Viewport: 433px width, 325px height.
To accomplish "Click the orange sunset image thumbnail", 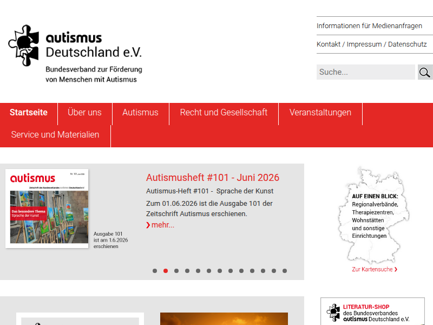I will click(x=224, y=318).
